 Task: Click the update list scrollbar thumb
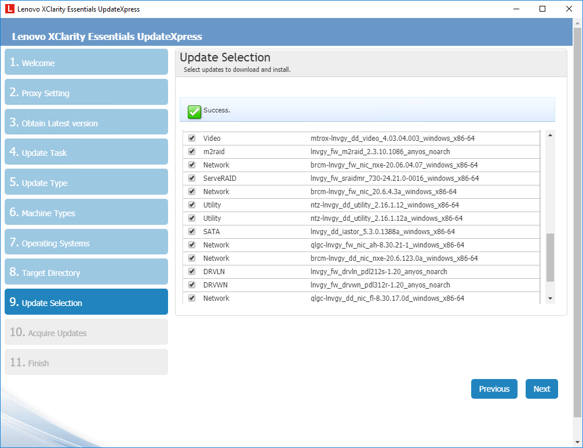551,258
